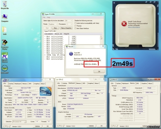This screenshot has height=129, width=161.
Task: Open the File menu in Hyper PI
Action: 44,17
